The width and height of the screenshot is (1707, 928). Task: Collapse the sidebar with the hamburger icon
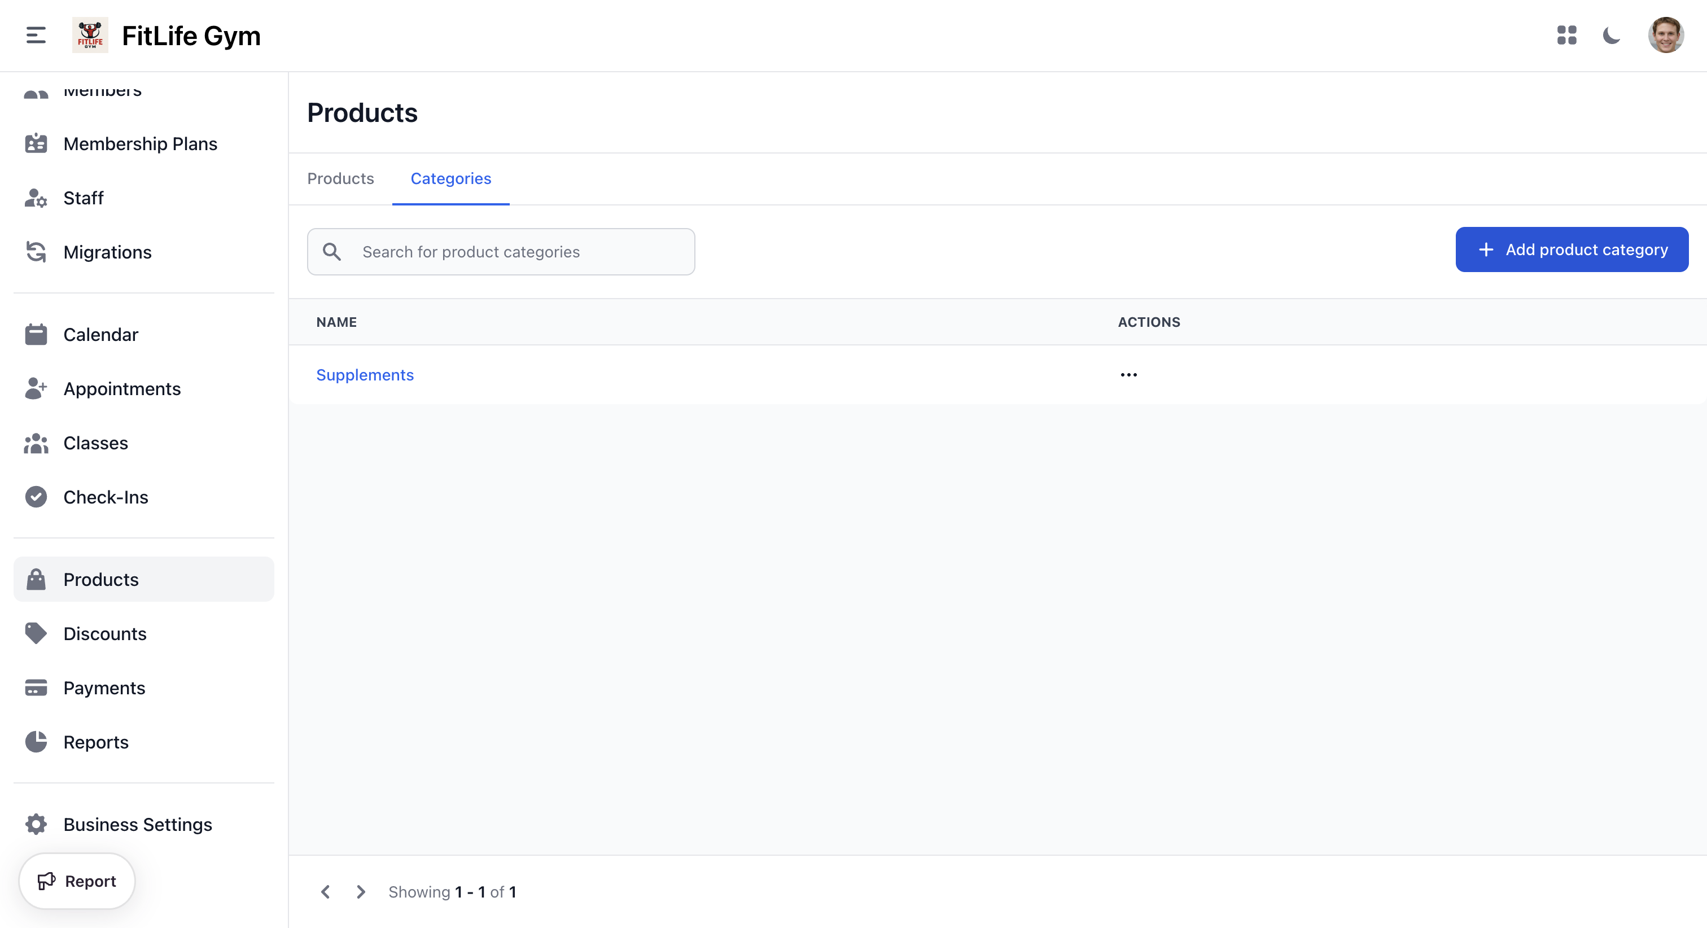coord(35,35)
